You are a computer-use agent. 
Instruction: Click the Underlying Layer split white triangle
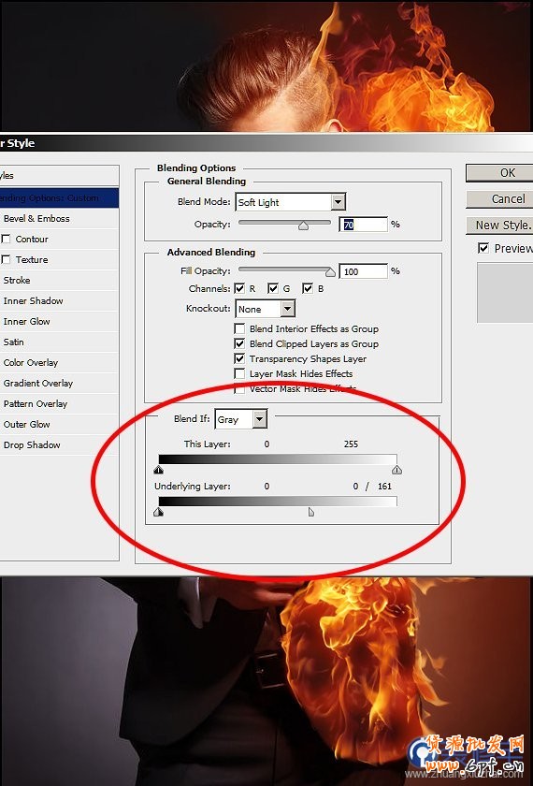[x=311, y=512]
